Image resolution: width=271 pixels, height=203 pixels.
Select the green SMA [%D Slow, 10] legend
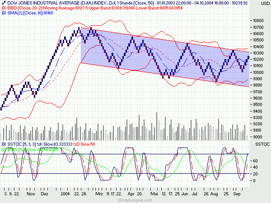33,149
